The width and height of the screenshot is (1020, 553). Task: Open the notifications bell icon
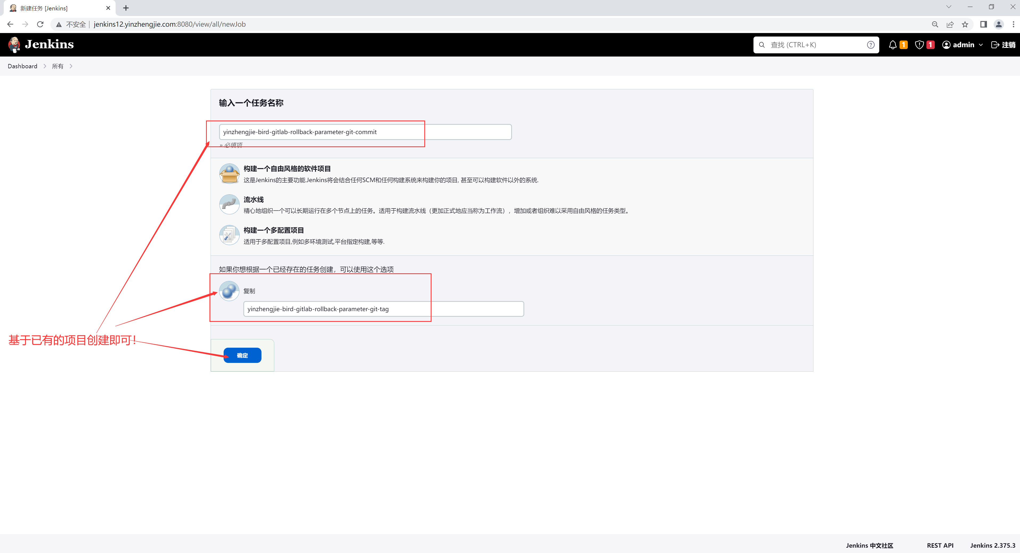coord(893,45)
